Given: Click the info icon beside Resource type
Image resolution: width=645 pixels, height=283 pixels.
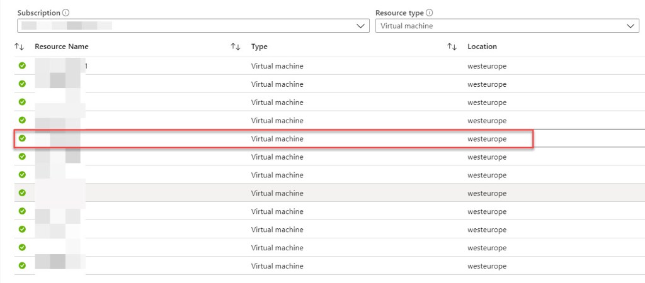Looking at the screenshot, I should point(430,13).
